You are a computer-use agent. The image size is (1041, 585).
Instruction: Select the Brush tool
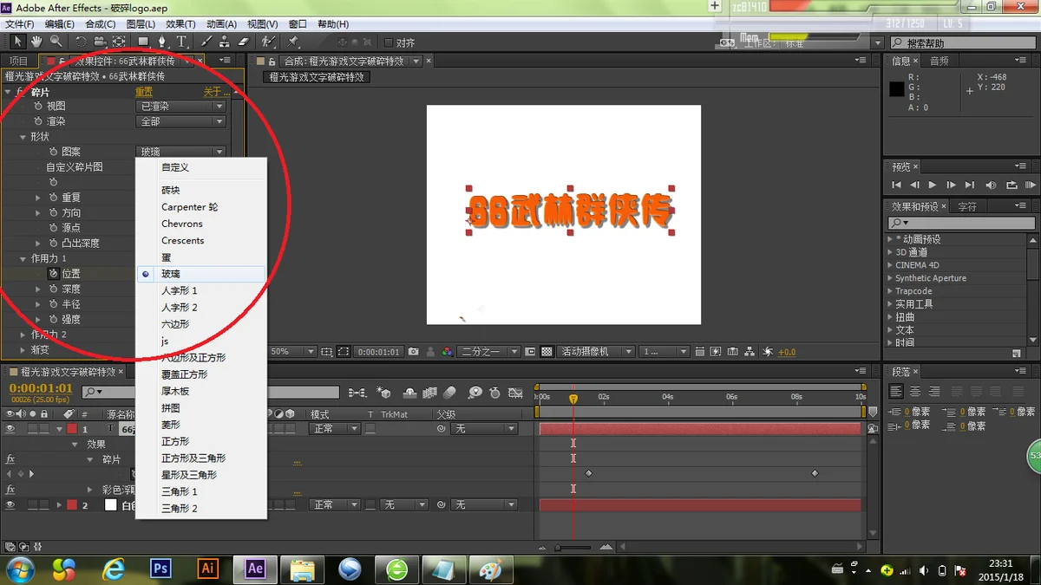click(x=206, y=42)
